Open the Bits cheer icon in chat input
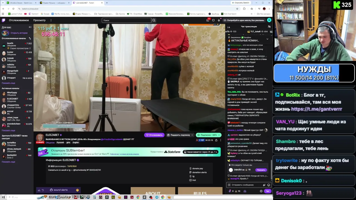 264,185
